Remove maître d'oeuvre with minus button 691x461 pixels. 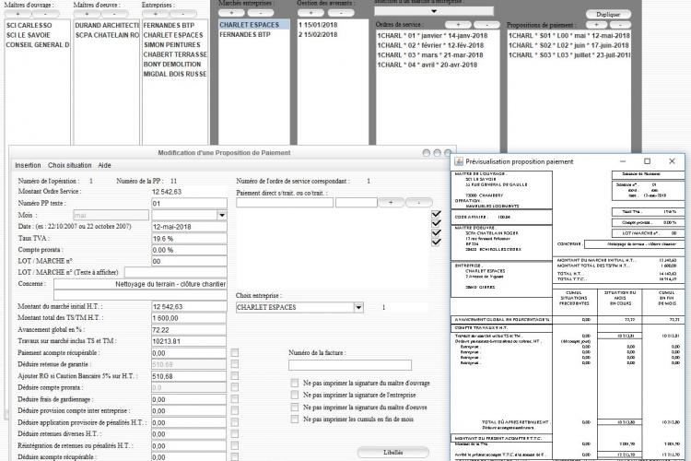click(x=114, y=14)
